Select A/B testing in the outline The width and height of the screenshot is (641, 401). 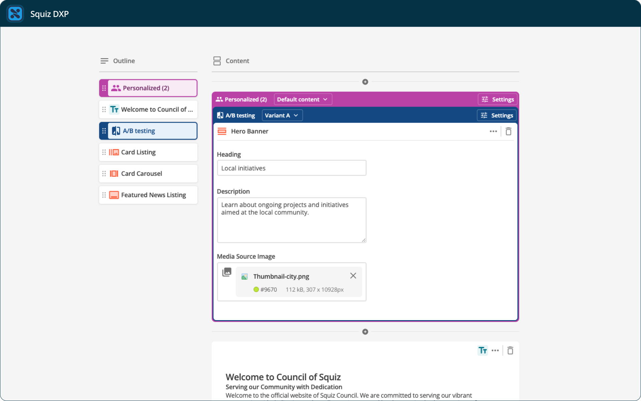point(148,131)
